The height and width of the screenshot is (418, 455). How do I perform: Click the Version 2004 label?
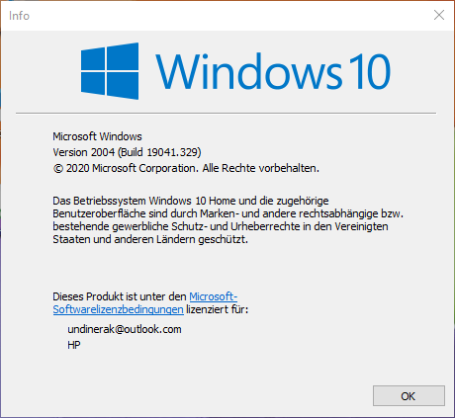84,152
